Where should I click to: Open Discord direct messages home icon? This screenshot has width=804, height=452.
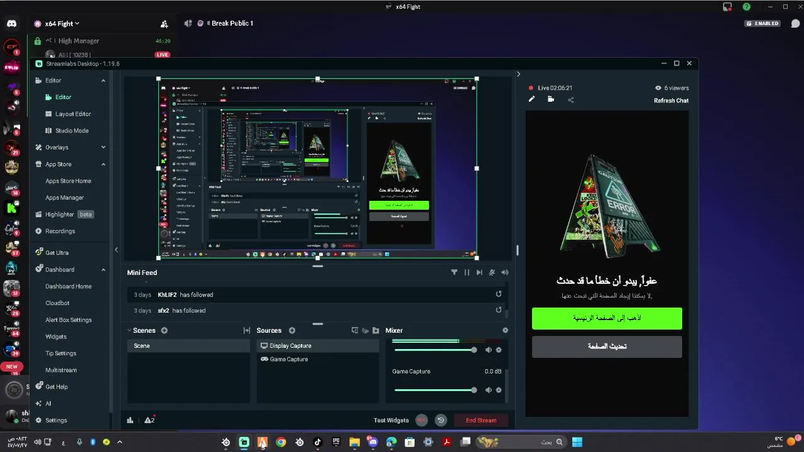tap(11, 24)
